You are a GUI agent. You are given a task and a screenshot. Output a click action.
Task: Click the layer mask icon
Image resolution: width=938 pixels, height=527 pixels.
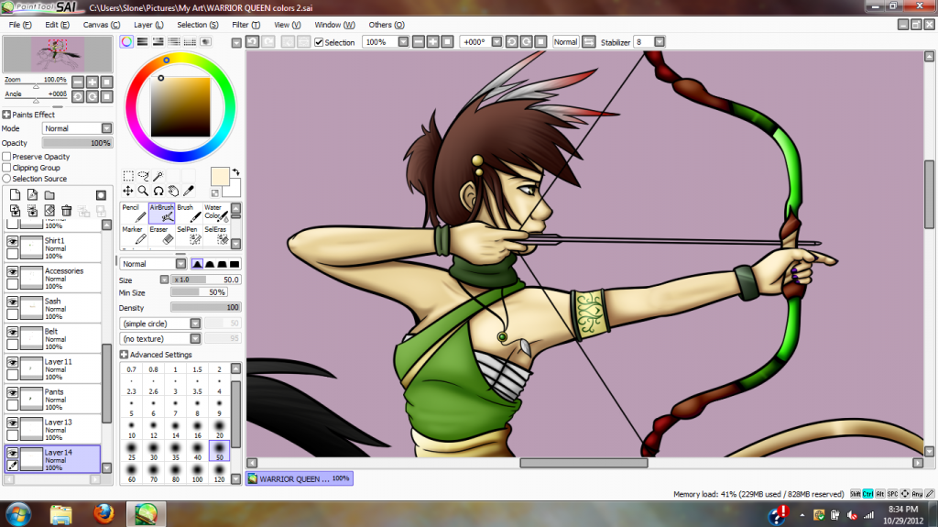click(x=101, y=194)
